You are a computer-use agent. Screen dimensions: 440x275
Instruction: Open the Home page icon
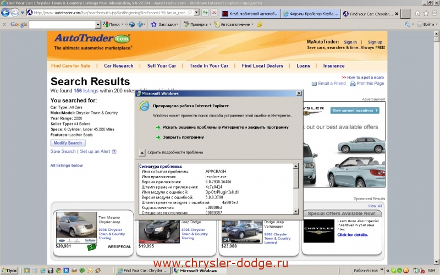point(417,13)
